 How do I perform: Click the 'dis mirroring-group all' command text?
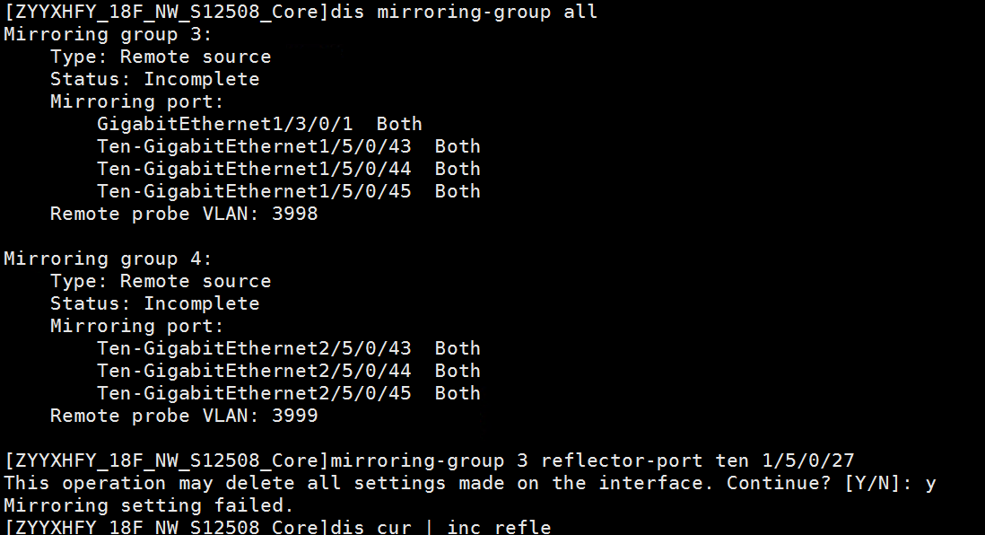pyautogui.click(x=464, y=12)
